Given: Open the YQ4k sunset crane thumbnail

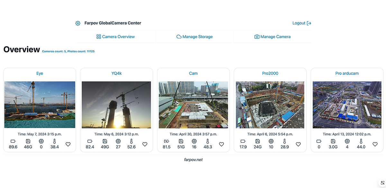Looking at the screenshot, I should click(x=116, y=105).
